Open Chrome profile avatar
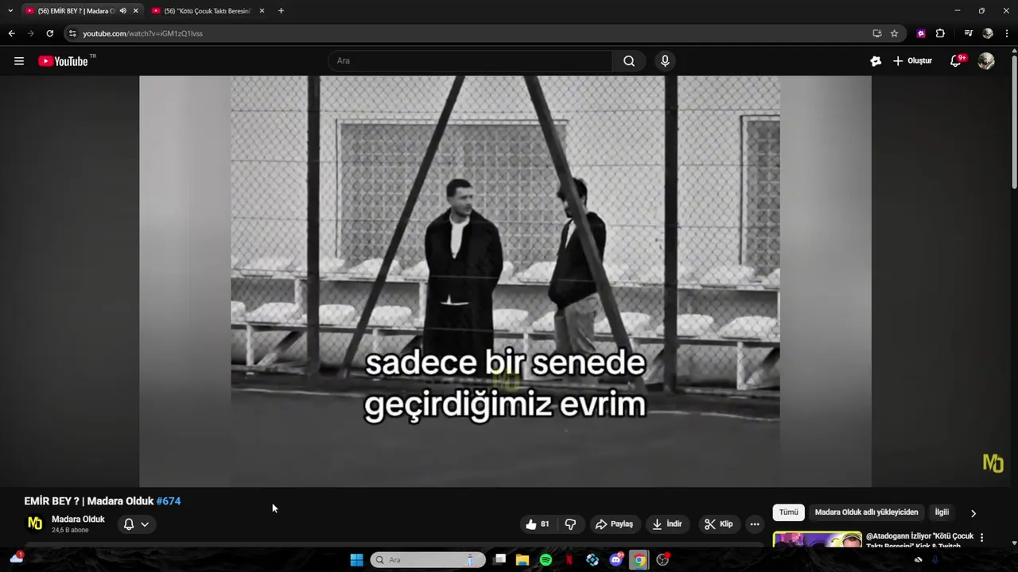The image size is (1018, 572). (988, 33)
